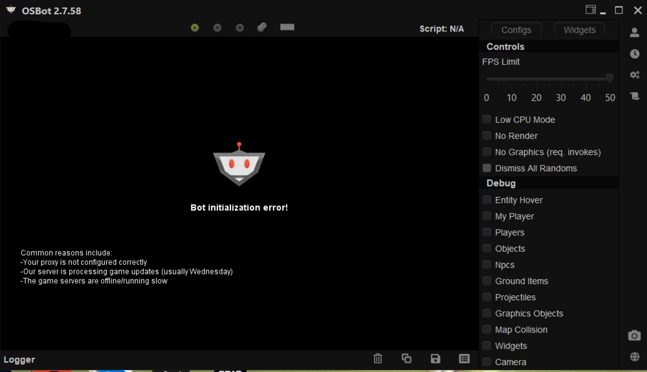The image size is (647, 372).
Task: Enable Objects debug checkbox
Action: click(487, 249)
